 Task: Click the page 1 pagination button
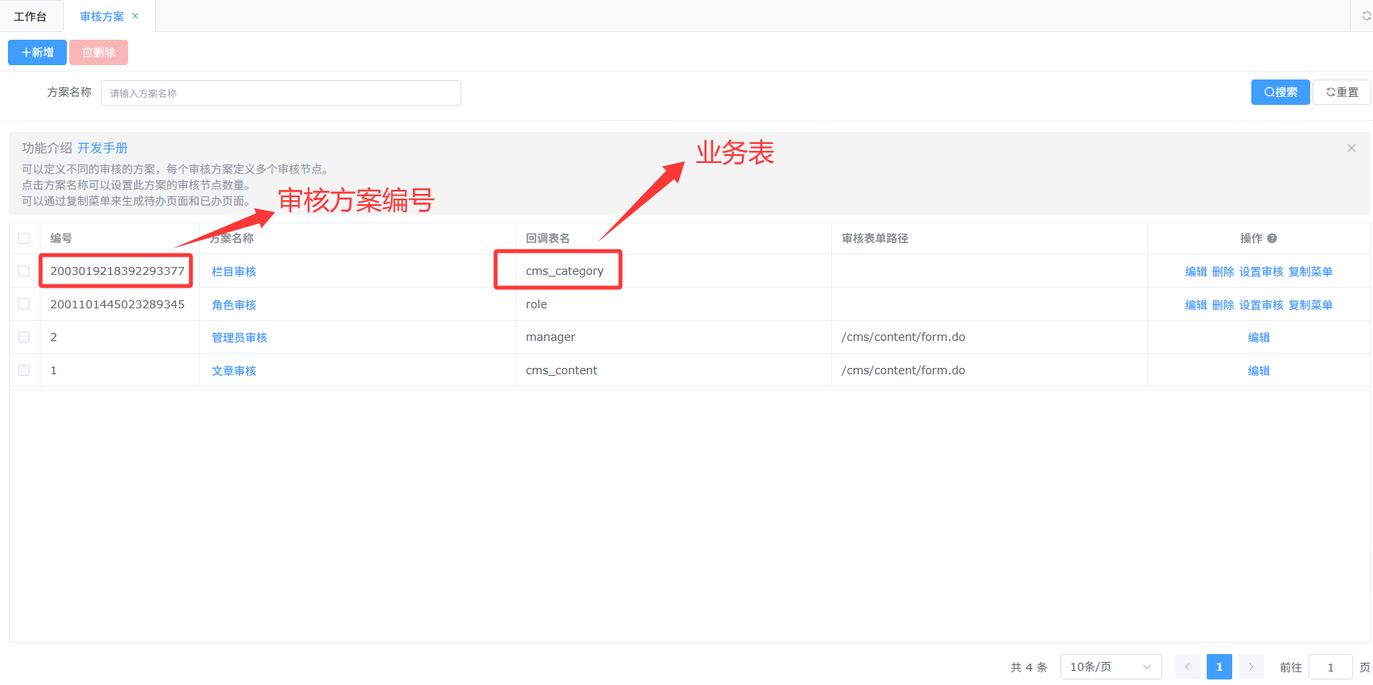1219,667
